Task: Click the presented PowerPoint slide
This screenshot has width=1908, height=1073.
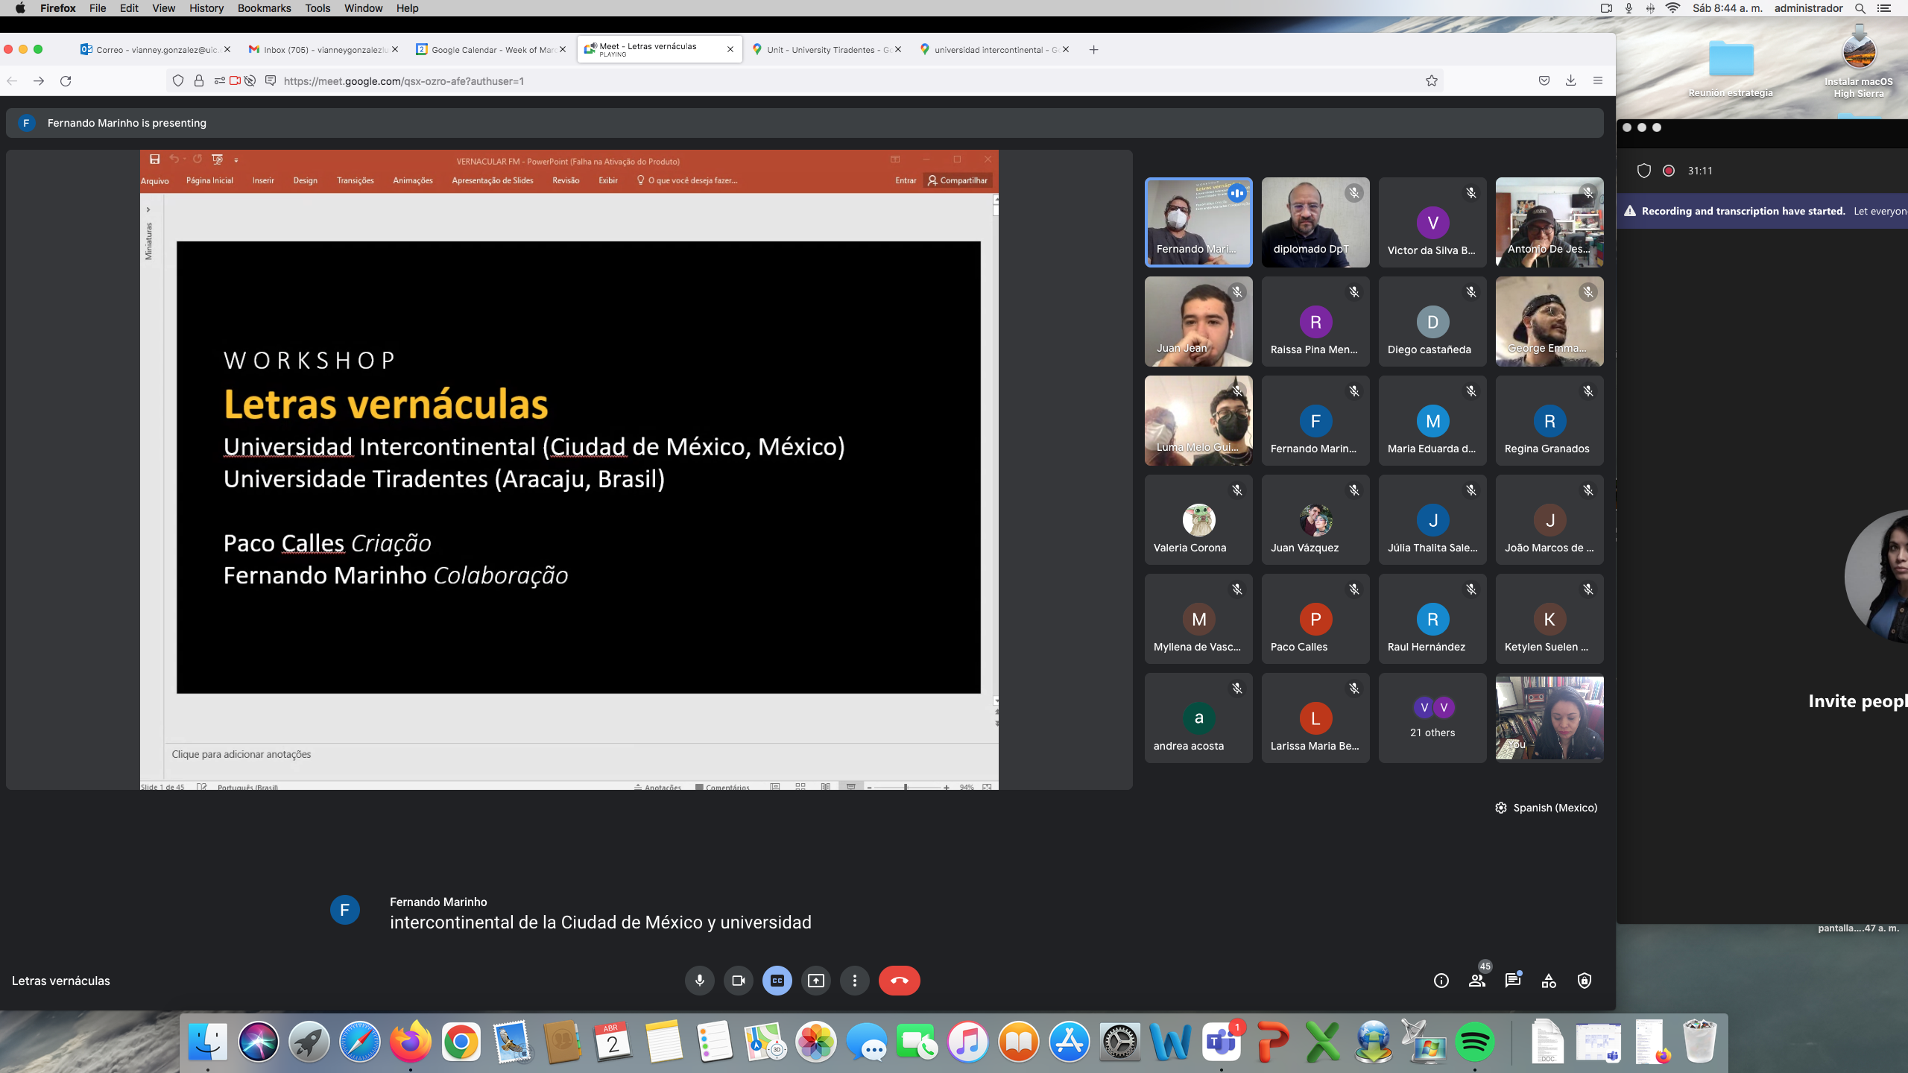Action: click(x=578, y=467)
